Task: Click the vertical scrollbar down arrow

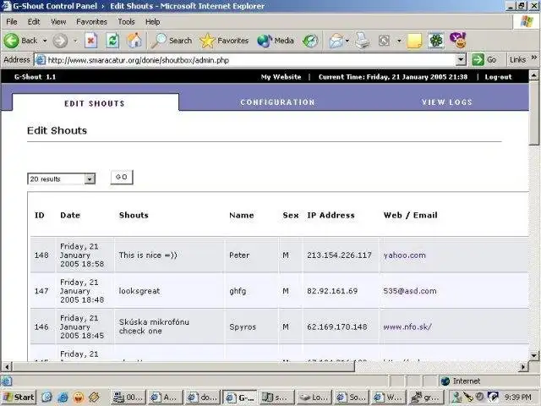Action: 533,355
